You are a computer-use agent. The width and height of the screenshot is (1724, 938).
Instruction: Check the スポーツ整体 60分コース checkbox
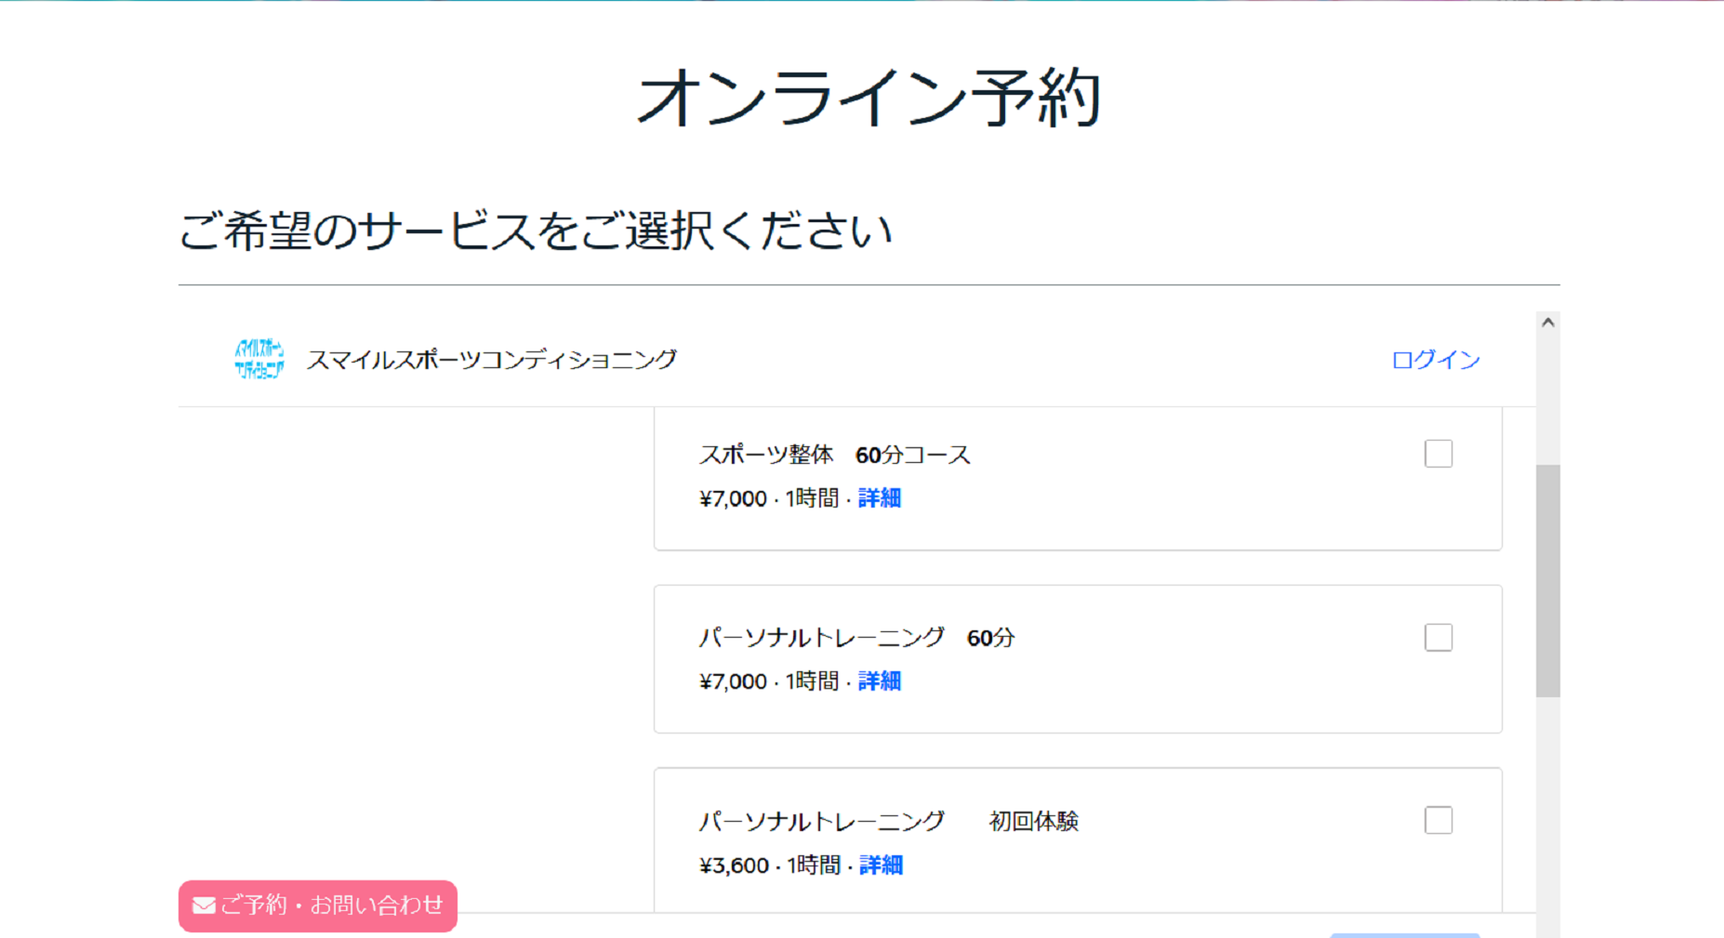[x=1438, y=454]
